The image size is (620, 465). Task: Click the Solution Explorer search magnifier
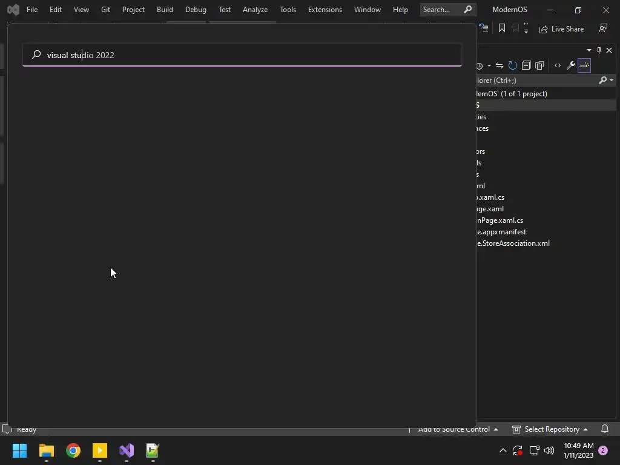click(603, 81)
